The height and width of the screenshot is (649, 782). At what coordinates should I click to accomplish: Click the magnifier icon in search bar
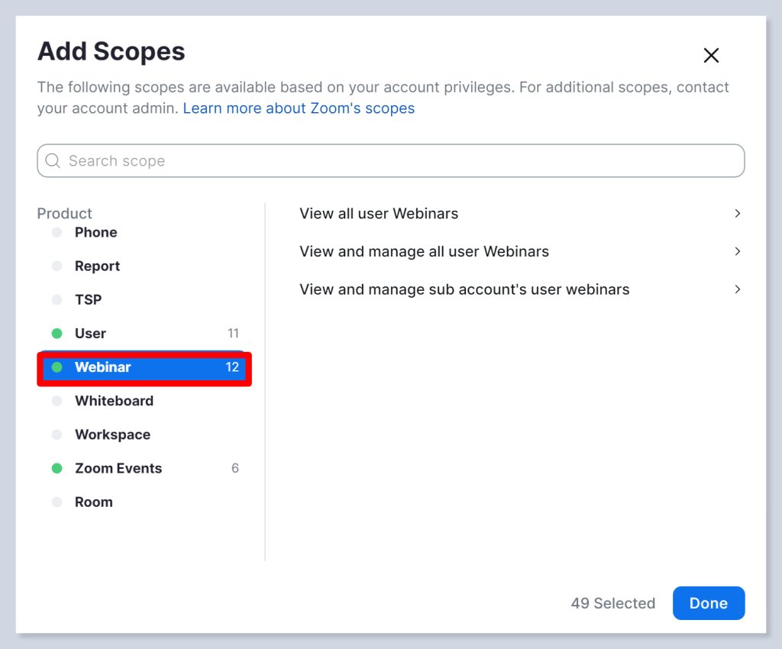[53, 161]
